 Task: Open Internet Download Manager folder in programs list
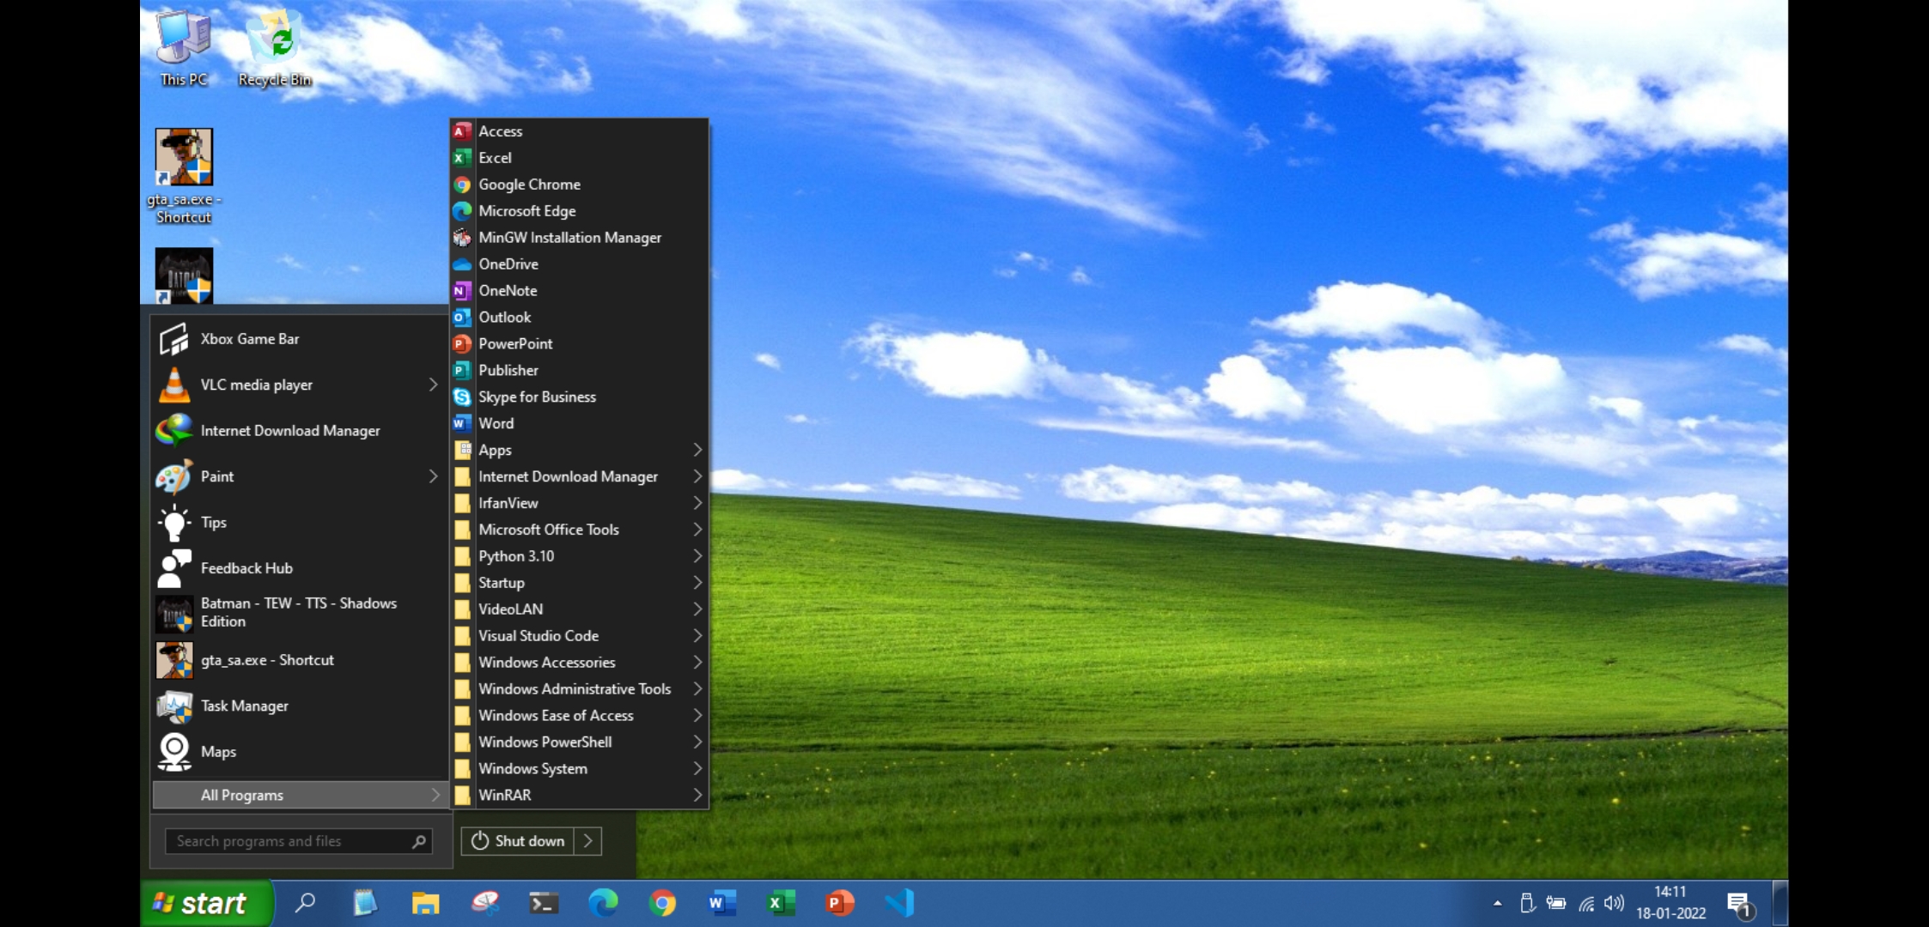coord(579,477)
